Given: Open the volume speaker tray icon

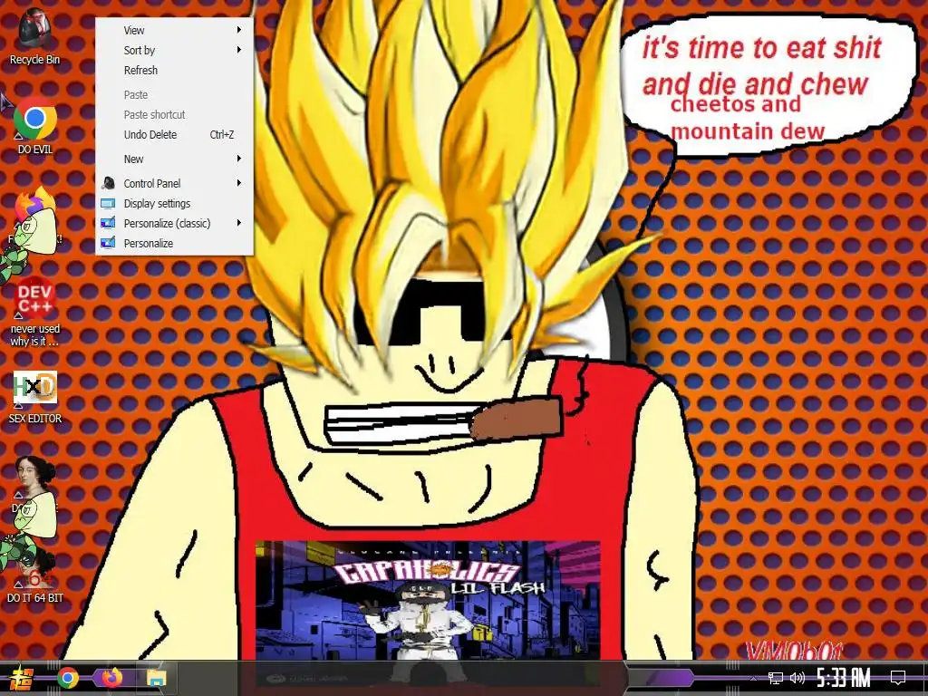Looking at the screenshot, I should point(797,678).
